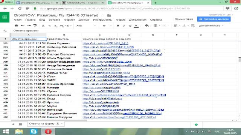Open the Вид menu
Image resolution: width=241 pixels, height=135 pixels.
[42, 20]
